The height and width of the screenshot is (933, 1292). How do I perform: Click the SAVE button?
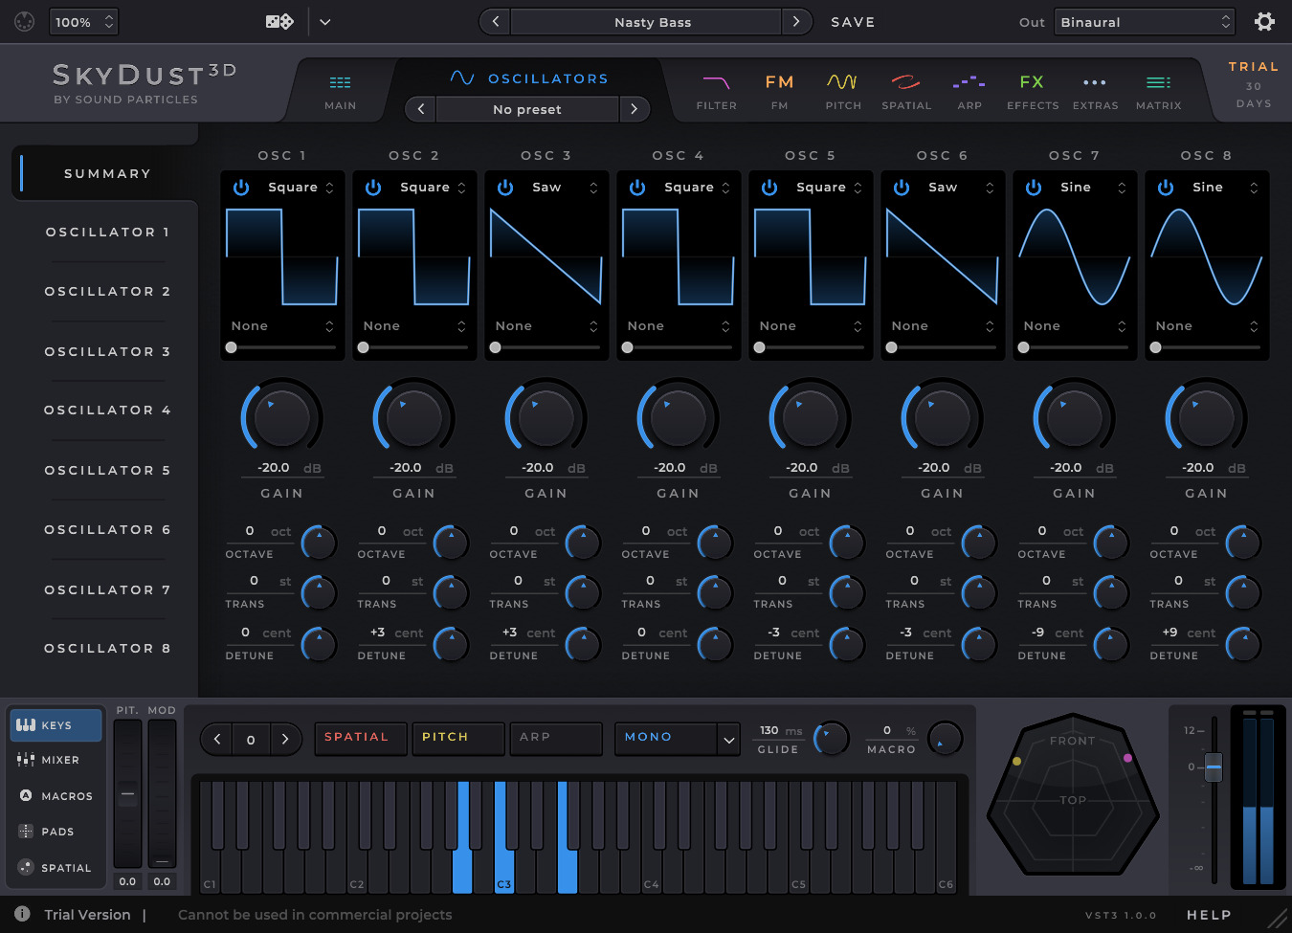coord(853,22)
